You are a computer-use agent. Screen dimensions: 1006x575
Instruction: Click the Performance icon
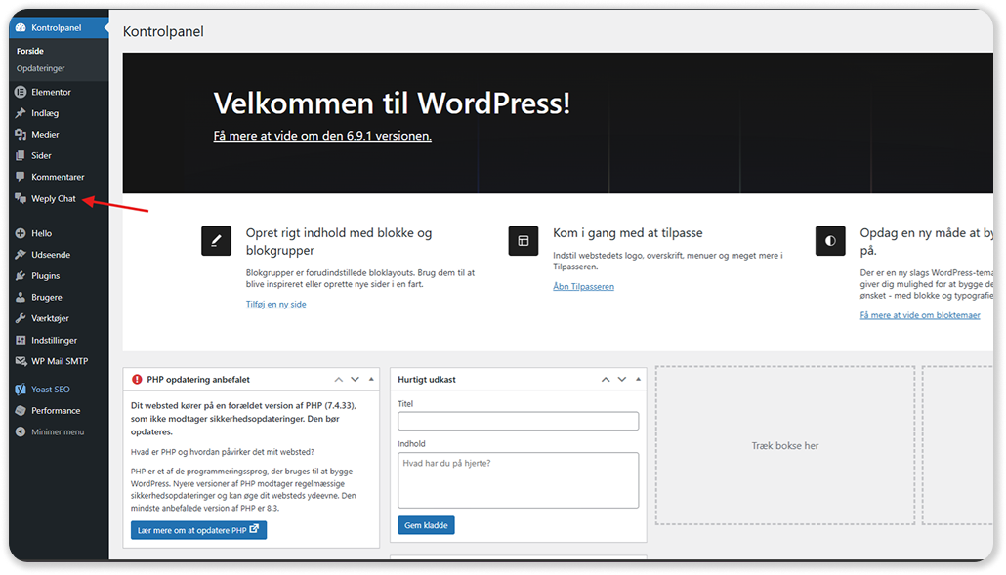coord(21,410)
